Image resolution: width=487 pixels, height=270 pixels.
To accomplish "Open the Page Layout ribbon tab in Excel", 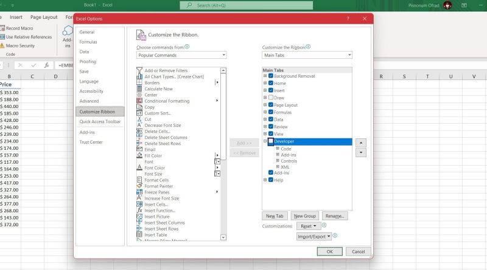I will (44, 17).
